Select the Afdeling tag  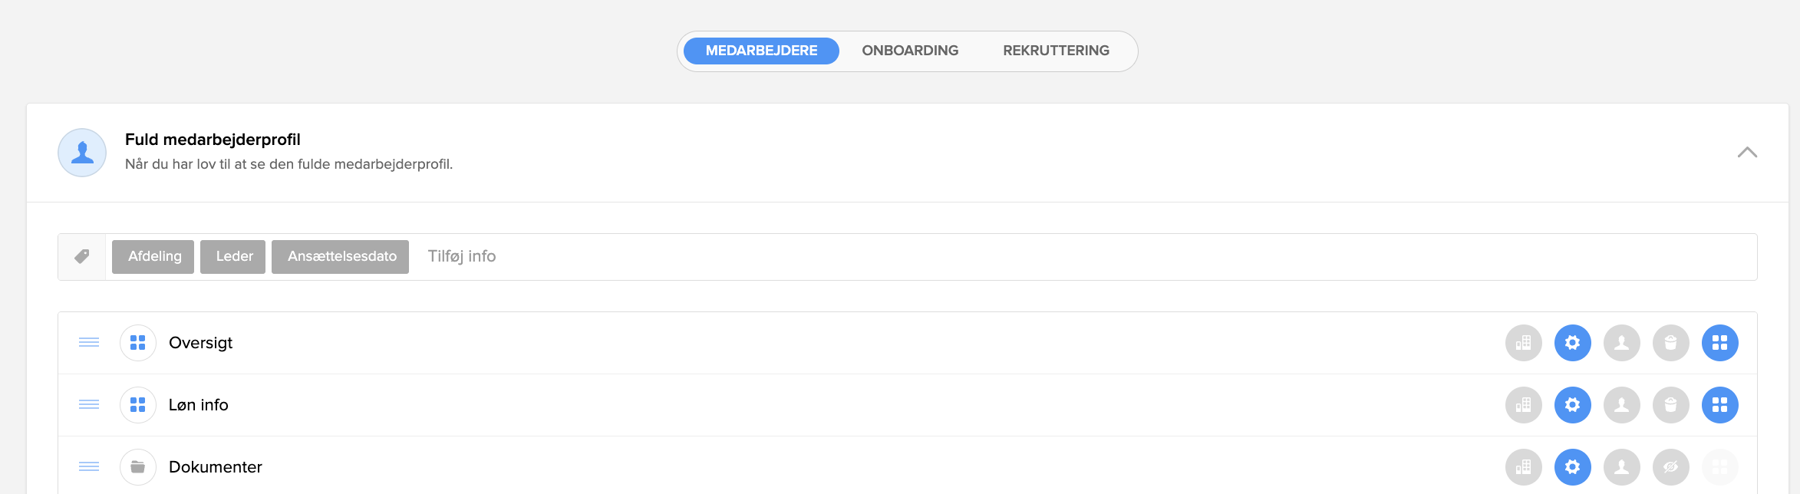click(x=153, y=257)
